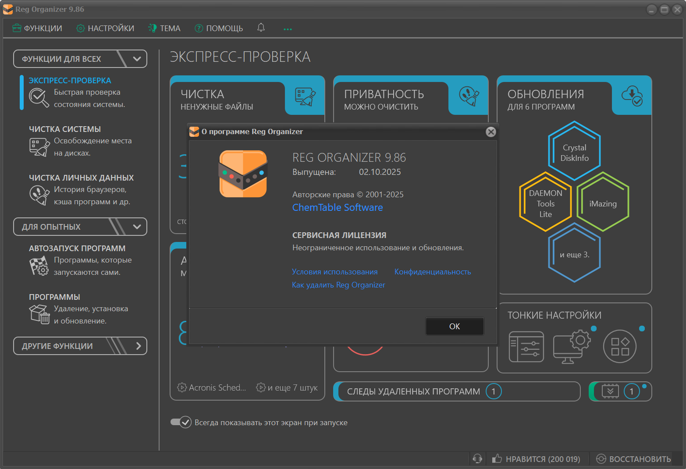Click the cloud download icon in Обновления
This screenshot has height=469, width=686.
tap(632, 96)
